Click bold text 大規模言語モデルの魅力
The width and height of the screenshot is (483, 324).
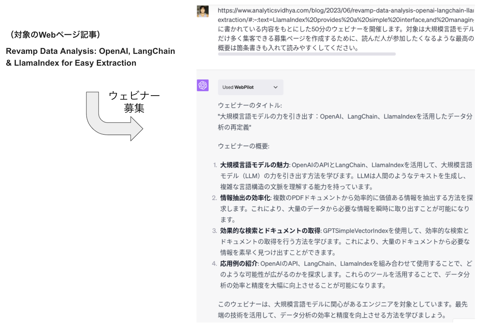[x=255, y=165]
